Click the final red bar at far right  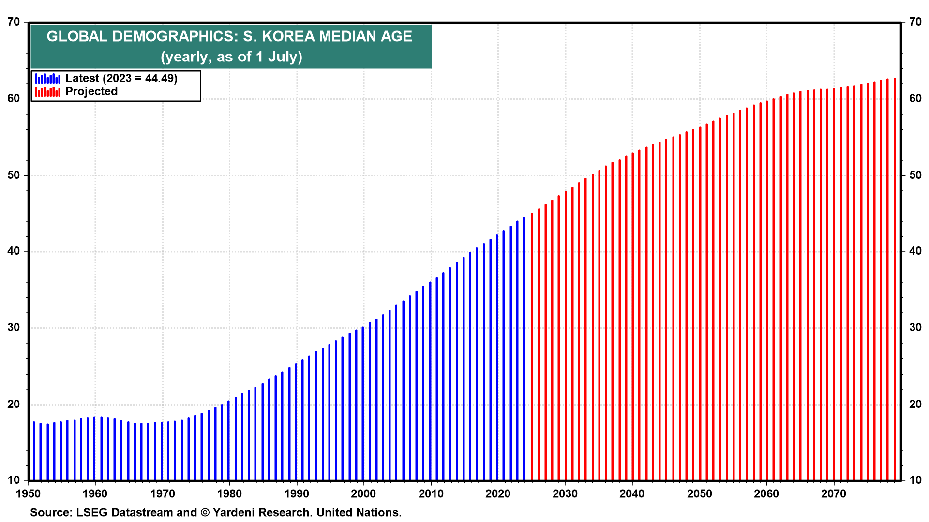click(x=895, y=279)
